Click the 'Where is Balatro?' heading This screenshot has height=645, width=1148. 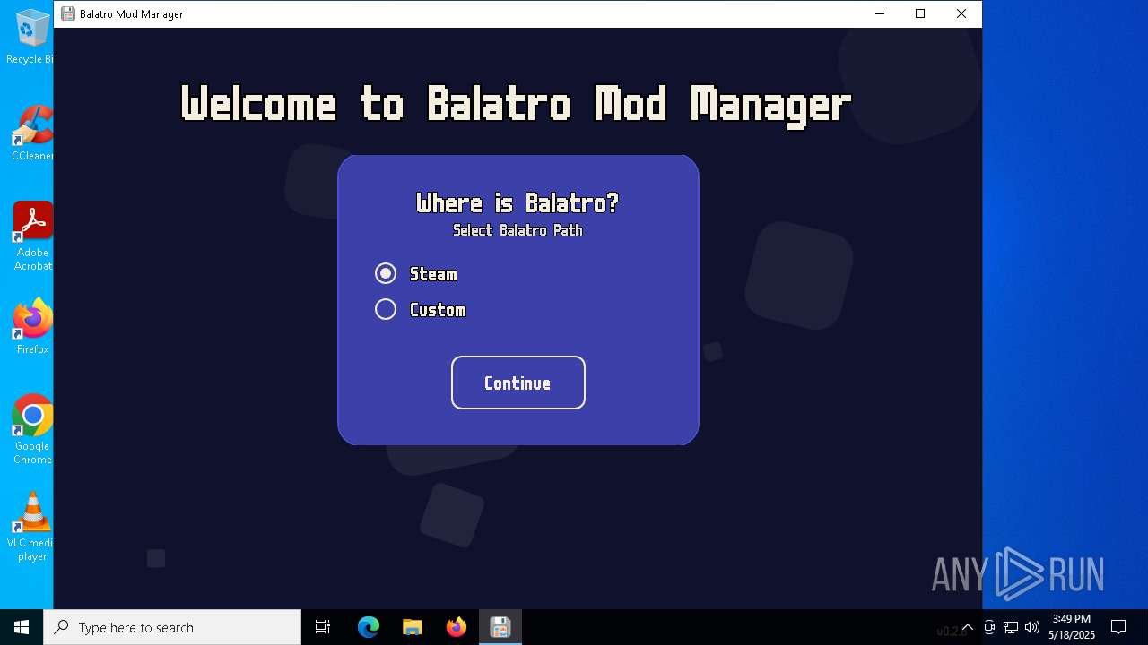(517, 203)
